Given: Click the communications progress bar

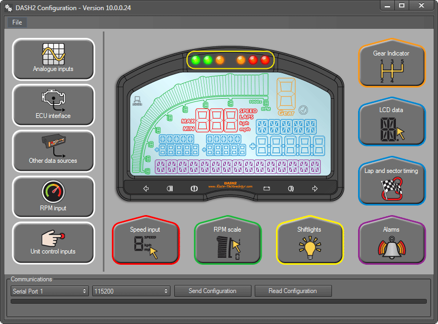Looking at the screenshot, I should [218, 302].
